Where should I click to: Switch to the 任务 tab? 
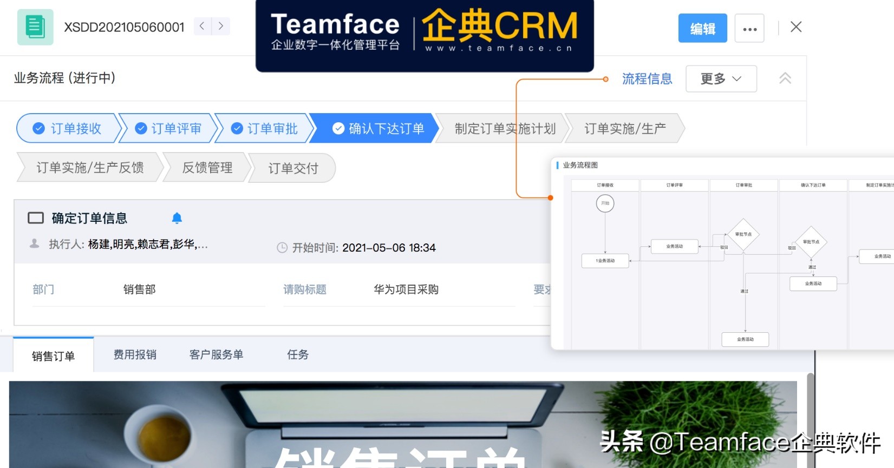coord(298,354)
